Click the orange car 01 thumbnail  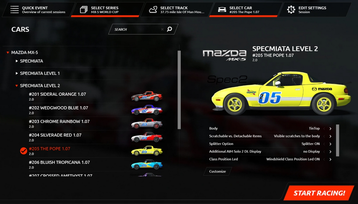[147, 96]
